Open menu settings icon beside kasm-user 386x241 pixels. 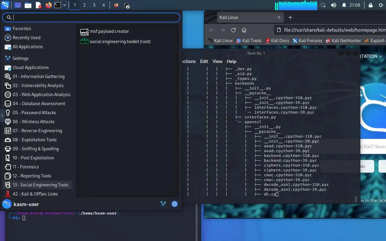pyautogui.click(x=163, y=204)
